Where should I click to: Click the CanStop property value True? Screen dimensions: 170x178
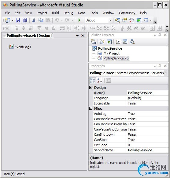click(148, 140)
